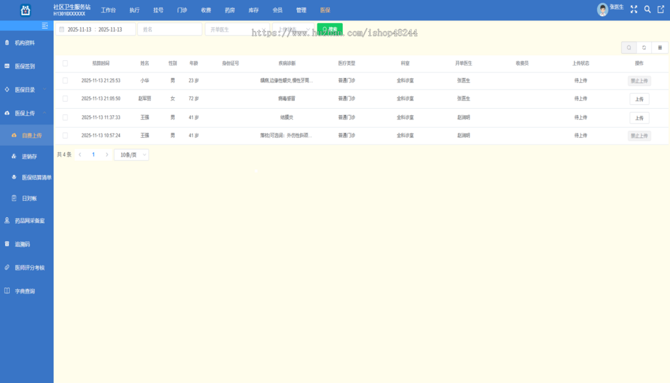Image resolution: width=670 pixels, height=383 pixels.
Task: Toggle fullscreen with the expand icon
Action: coord(634,9)
